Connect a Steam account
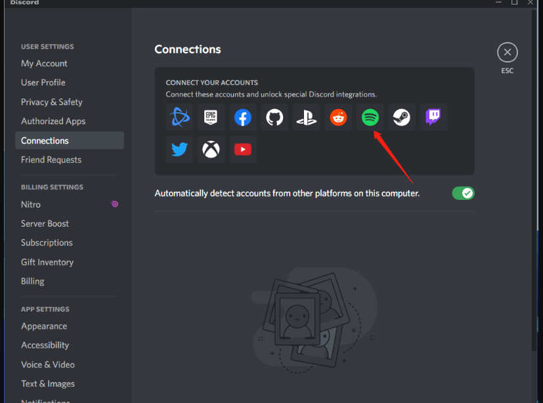The width and height of the screenshot is (543, 403). click(402, 117)
